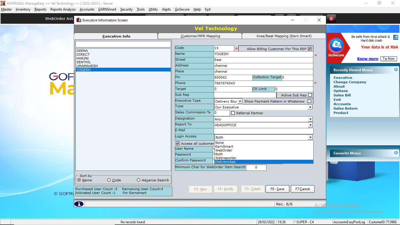Follow the Know more link
Viewport: 400px width, 225px height.
tap(367, 59)
